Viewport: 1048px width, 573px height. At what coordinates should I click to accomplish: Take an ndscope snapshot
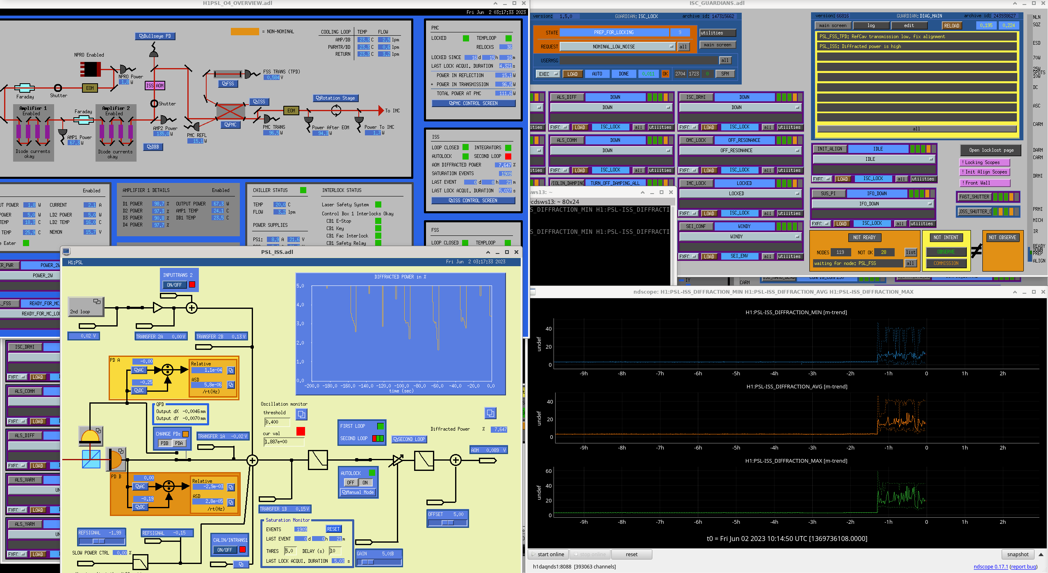pyautogui.click(x=1018, y=554)
